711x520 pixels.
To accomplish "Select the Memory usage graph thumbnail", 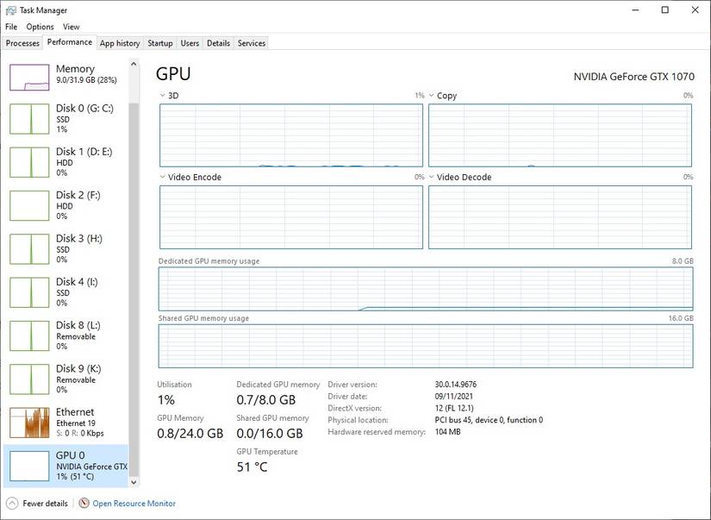I will pos(29,77).
